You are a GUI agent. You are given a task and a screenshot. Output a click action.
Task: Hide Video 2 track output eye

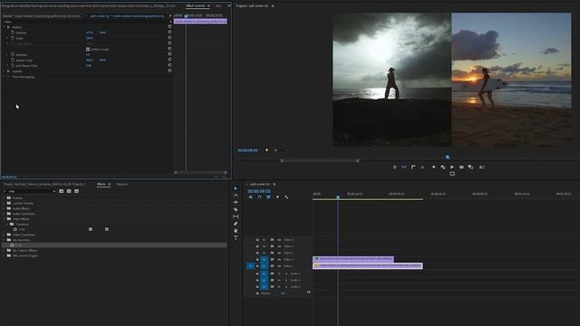pos(279,260)
